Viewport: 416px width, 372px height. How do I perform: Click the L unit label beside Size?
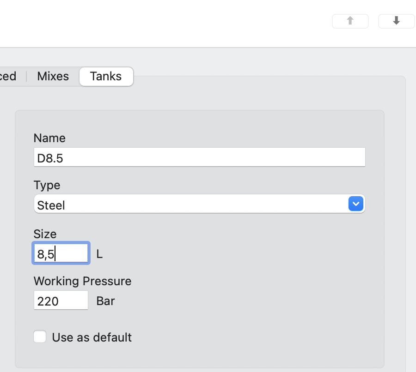click(x=99, y=254)
